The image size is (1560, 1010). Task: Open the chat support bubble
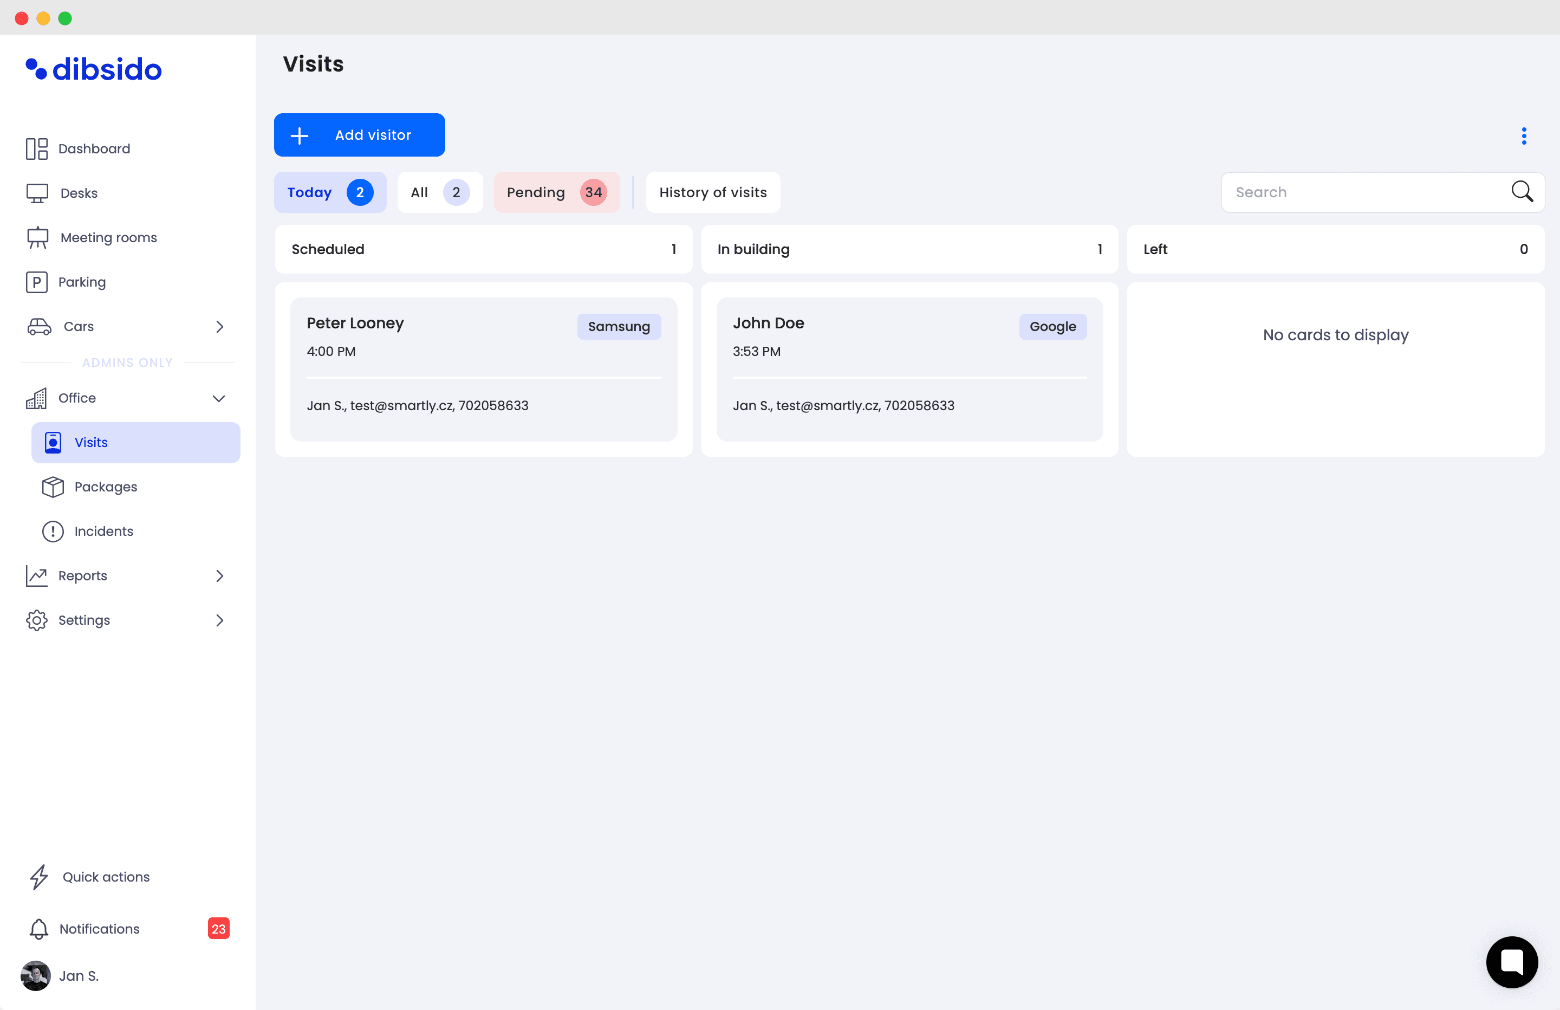click(x=1512, y=962)
